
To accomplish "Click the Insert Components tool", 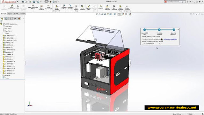I will [x=12, y=7].
